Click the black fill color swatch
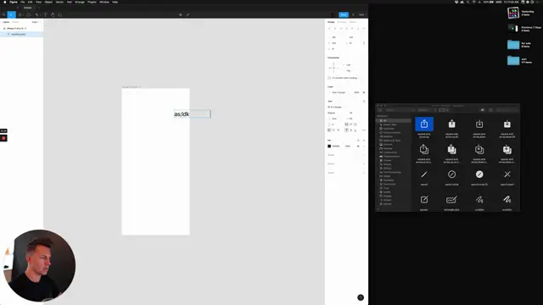 coord(329,146)
